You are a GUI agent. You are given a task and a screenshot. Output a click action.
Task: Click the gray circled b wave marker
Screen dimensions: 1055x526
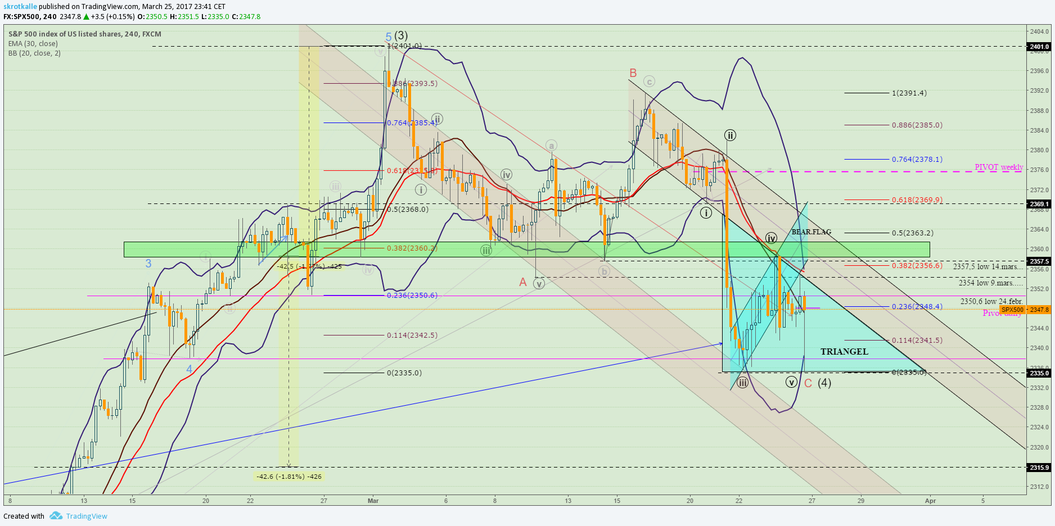(604, 271)
